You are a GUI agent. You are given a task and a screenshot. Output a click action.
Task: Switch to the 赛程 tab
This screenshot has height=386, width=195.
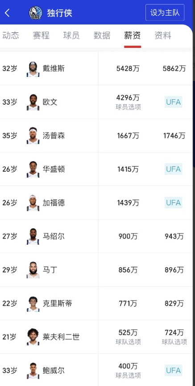point(41,36)
